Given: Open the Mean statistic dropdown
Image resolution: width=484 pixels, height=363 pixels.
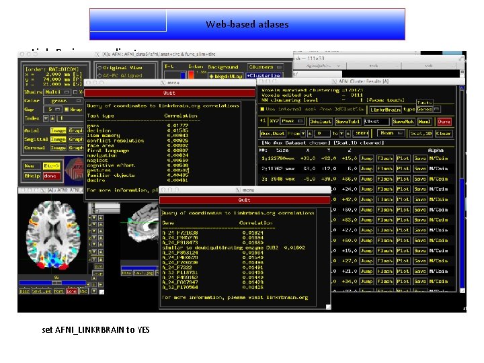Looking at the screenshot, I should click(x=391, y=133).
